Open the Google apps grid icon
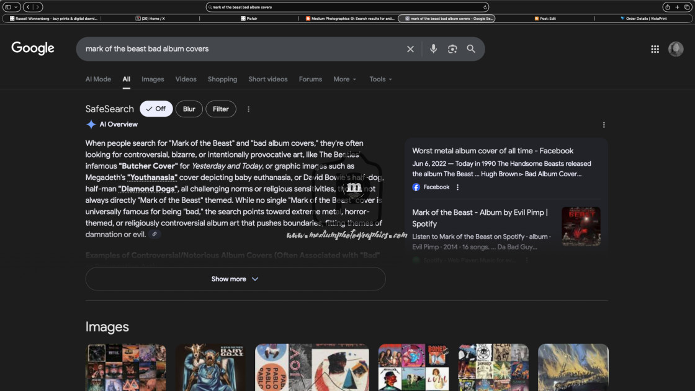Screen dimensions: 695x391 (x=655, y=49)
